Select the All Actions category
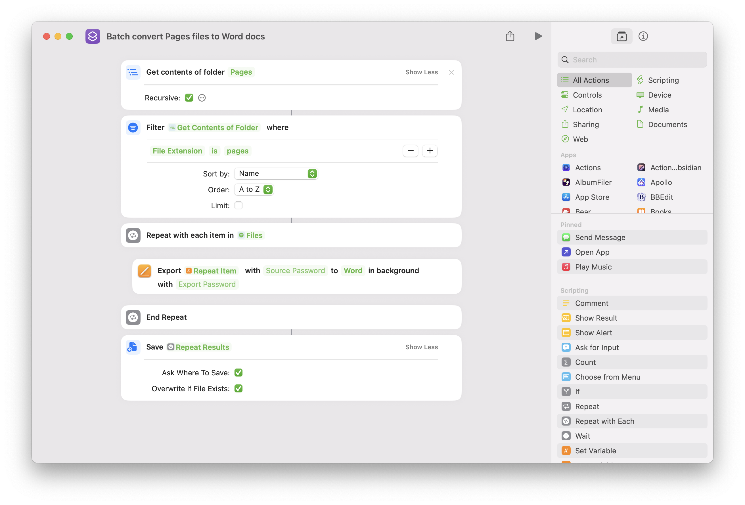Image resolution: width=745 pixels, height=505 pixels. click(x=595, y=80)
